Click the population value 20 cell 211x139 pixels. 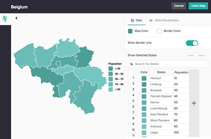point(181,84)
